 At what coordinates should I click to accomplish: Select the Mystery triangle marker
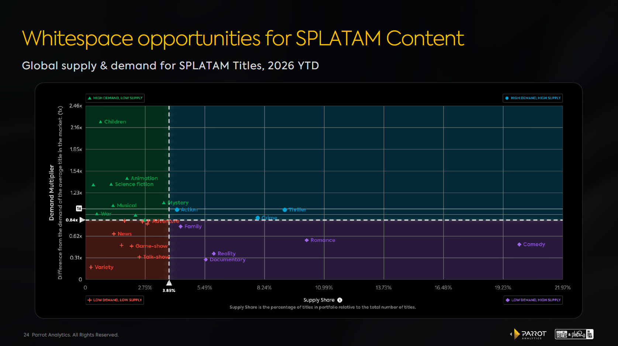pos(163,203)
